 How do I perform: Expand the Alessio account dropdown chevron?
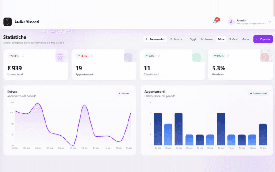[270, 22]
